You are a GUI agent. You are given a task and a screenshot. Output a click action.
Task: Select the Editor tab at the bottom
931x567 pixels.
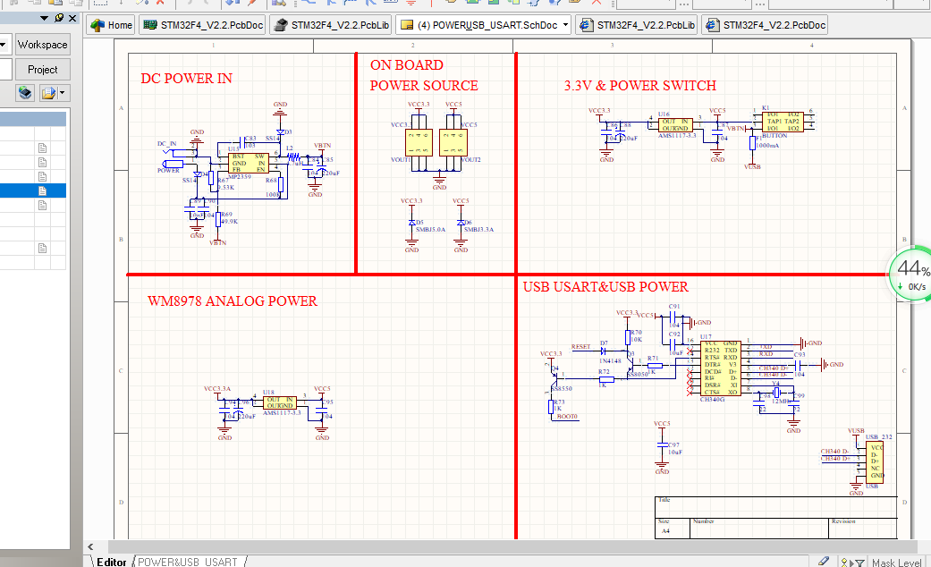111,562
